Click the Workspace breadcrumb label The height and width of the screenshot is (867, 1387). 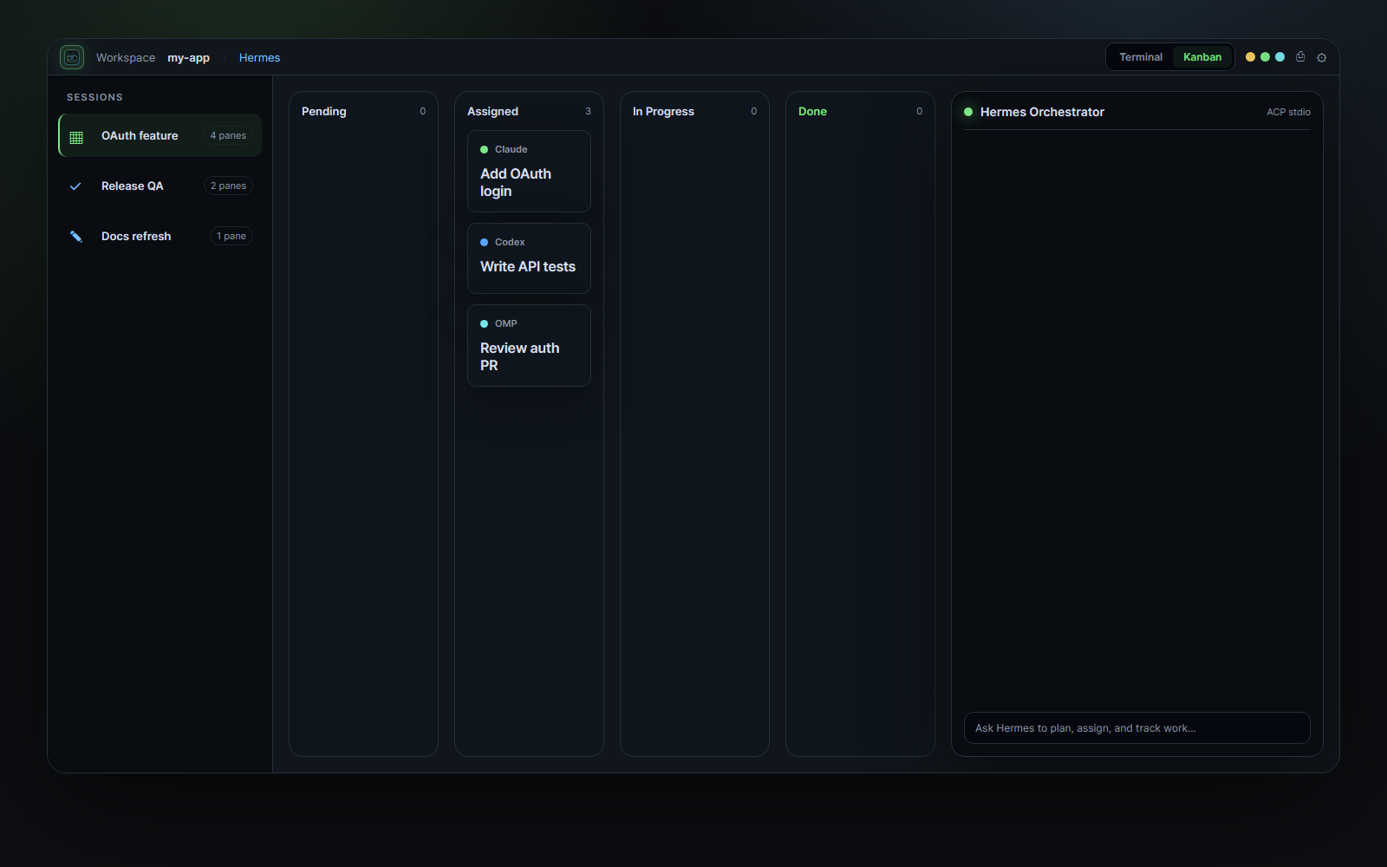coord(126,58)
